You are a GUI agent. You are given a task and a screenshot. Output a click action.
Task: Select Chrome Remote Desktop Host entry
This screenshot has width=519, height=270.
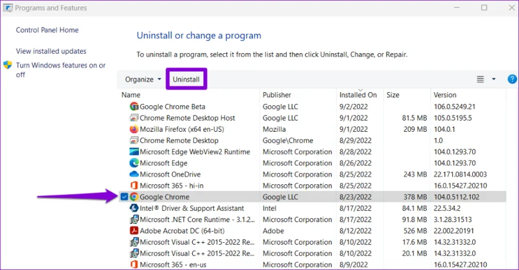[x=187, y=118]
